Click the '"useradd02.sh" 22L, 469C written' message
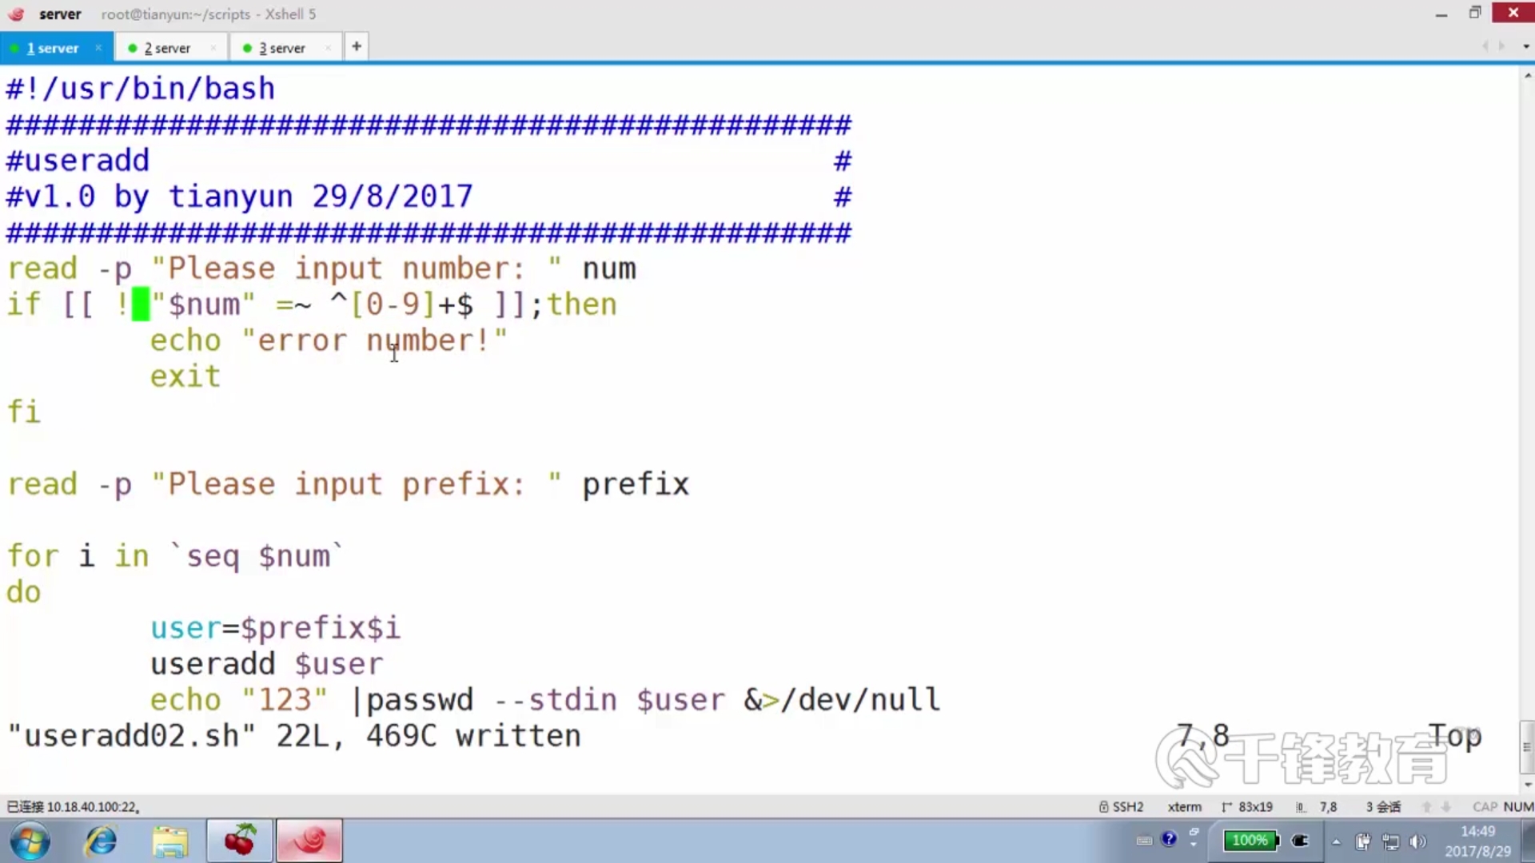The width and height of the screenshot is (1535, 863). coord(294,736)
